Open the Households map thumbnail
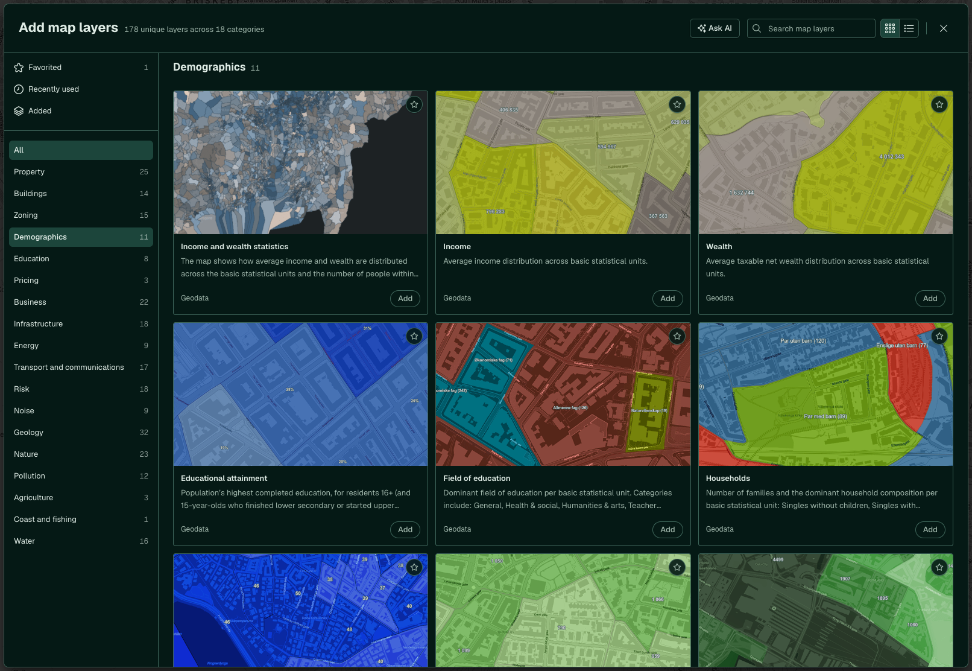Image resolution: width=972 pixels, height=671 pixels. [x=825, y=394]
